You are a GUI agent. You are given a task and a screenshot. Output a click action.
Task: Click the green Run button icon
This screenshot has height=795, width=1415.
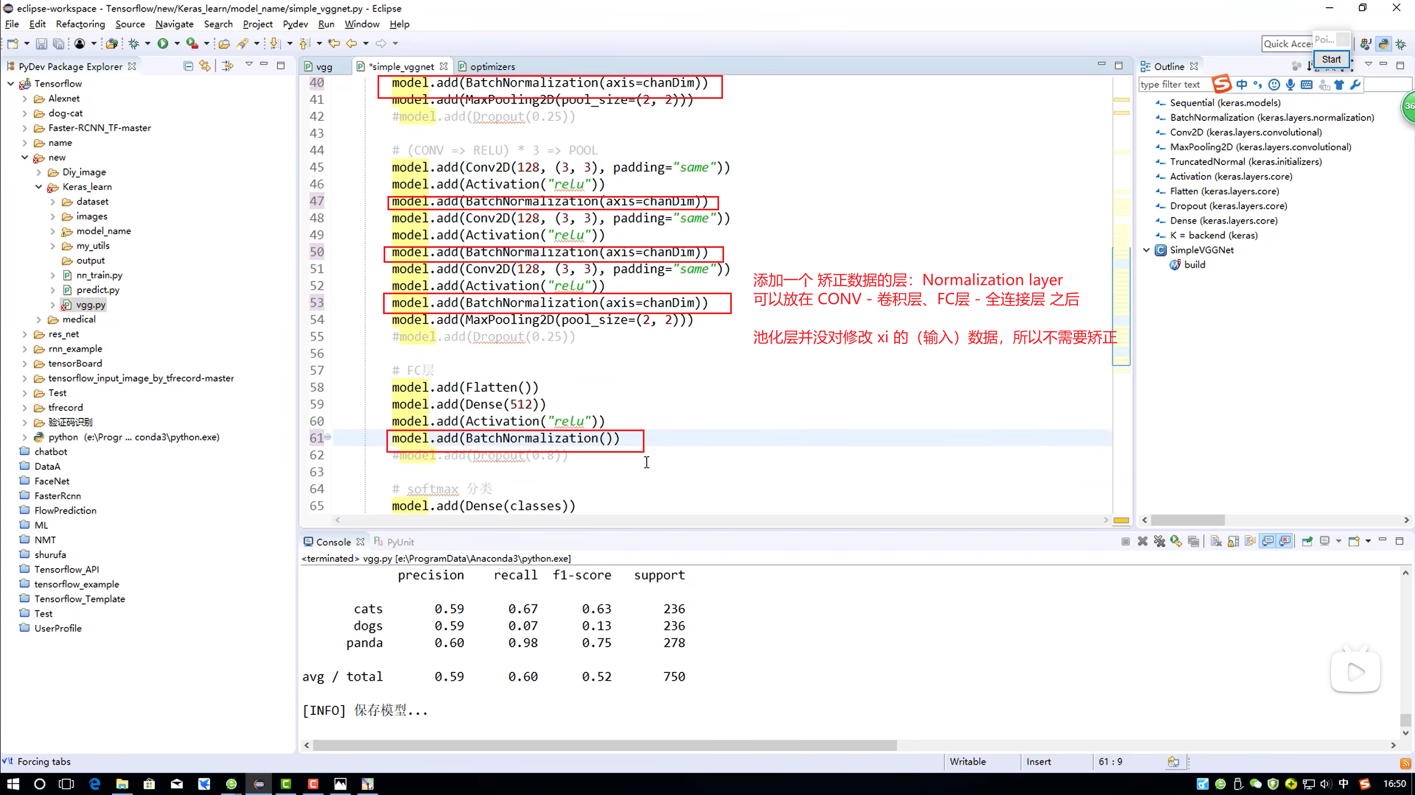click(x=163, y=44)
